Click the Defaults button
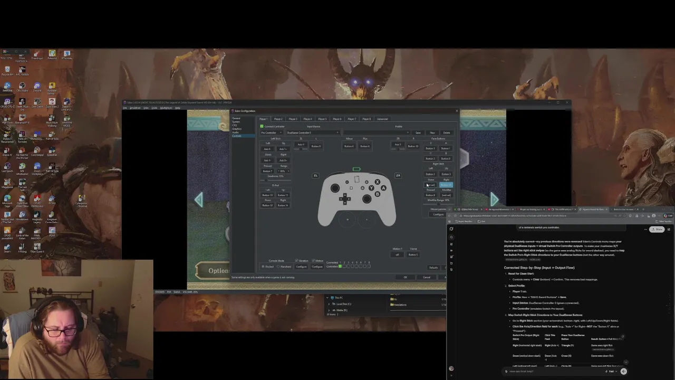The height and width of the screenshot is (380, 675). (433, 268)
